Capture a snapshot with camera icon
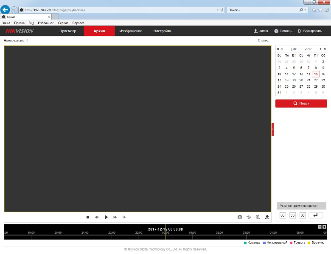Viewport: 331px width, 254px height. [240, 217]
